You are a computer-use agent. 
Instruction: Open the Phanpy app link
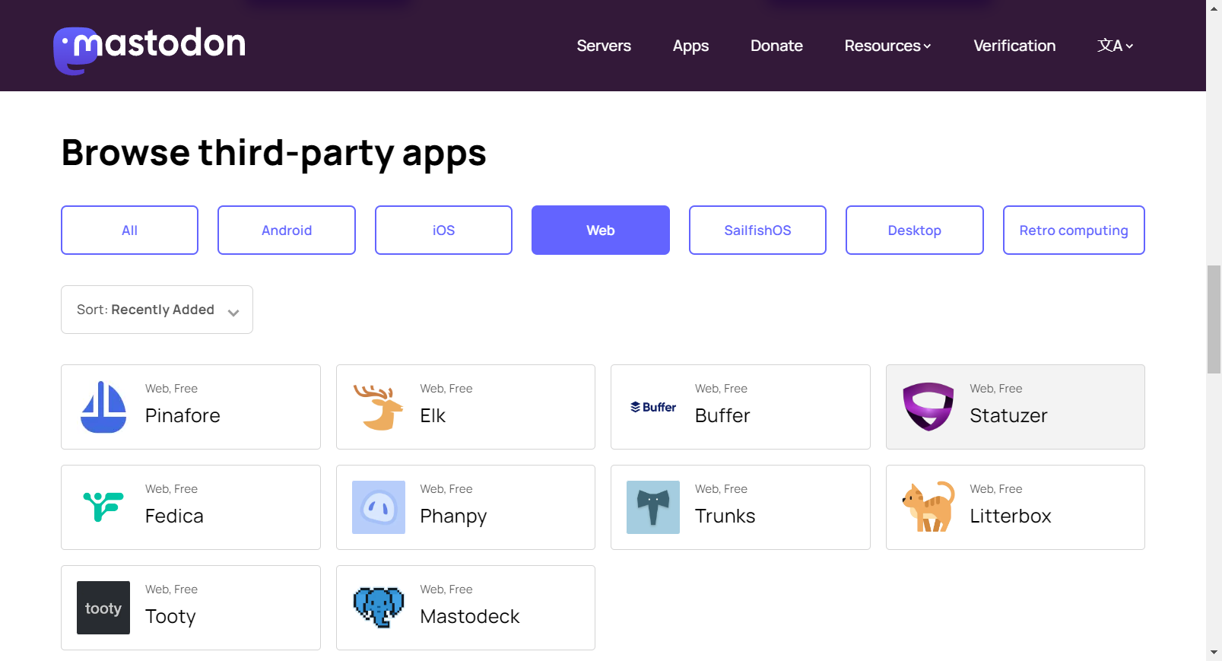tap(465, 507)
